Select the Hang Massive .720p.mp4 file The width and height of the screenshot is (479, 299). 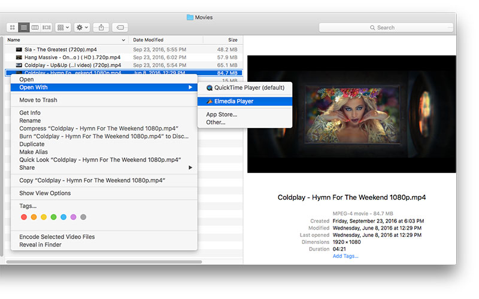(x=124, y=57)
